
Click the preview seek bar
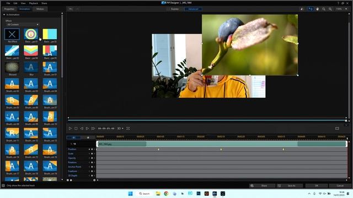207,120
